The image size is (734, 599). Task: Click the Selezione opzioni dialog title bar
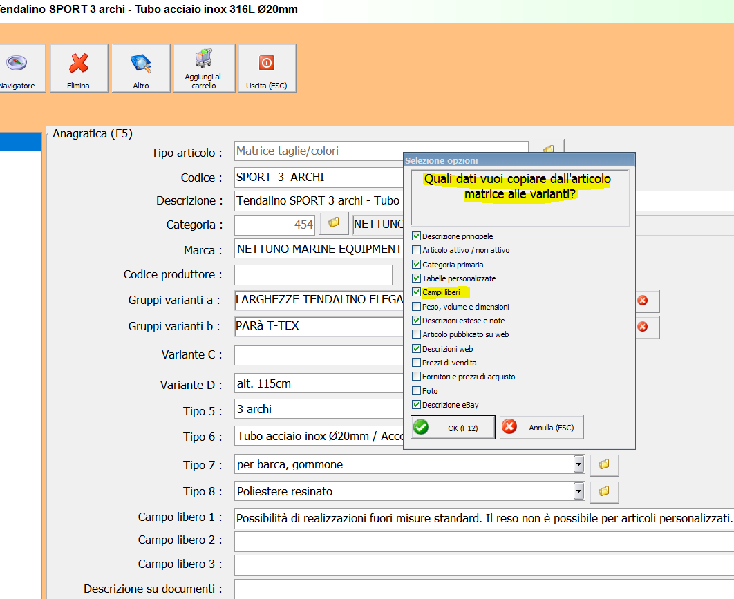519,160
